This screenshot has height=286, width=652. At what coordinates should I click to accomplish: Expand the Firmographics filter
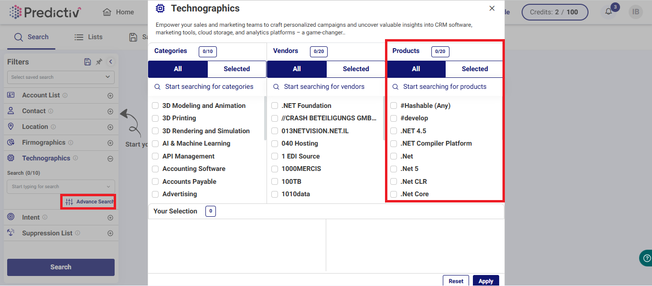[x=110, y=143]
